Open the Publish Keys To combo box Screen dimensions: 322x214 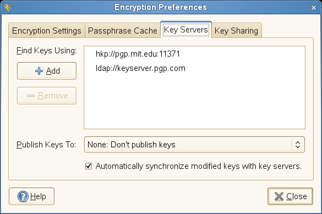[194, 145]
